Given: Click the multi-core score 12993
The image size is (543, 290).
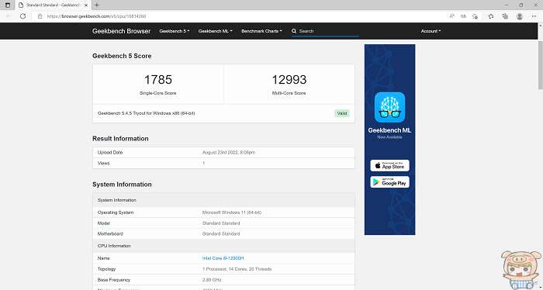Looking at the screenshot, I should coord(289,80).
